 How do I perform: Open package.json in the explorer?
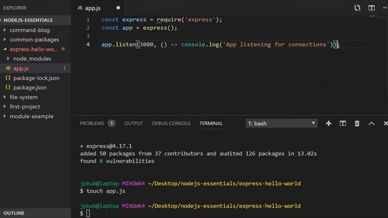point(30,87)
